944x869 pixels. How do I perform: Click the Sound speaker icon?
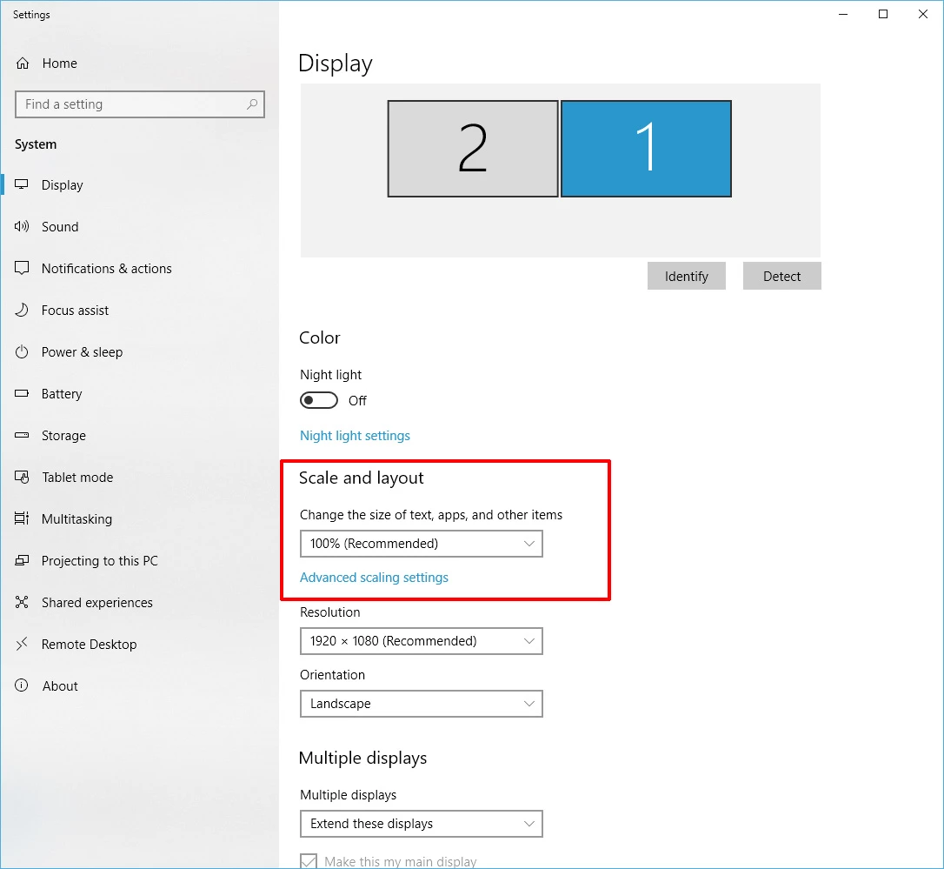tap(22, 226)
